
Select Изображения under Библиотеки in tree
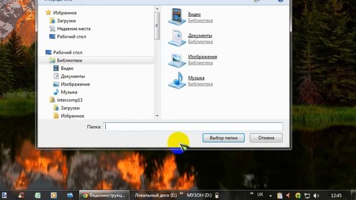75,84
